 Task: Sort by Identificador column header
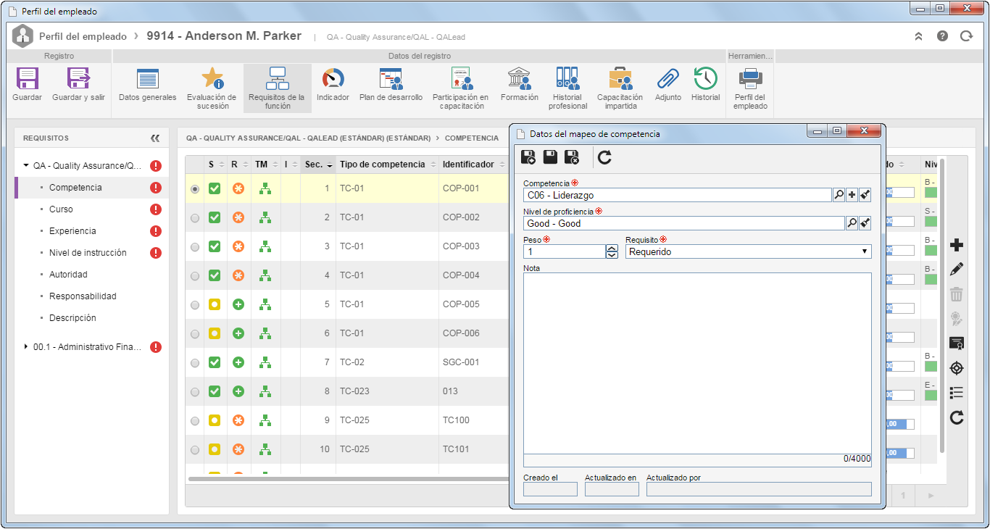click(x=473, y=164)
